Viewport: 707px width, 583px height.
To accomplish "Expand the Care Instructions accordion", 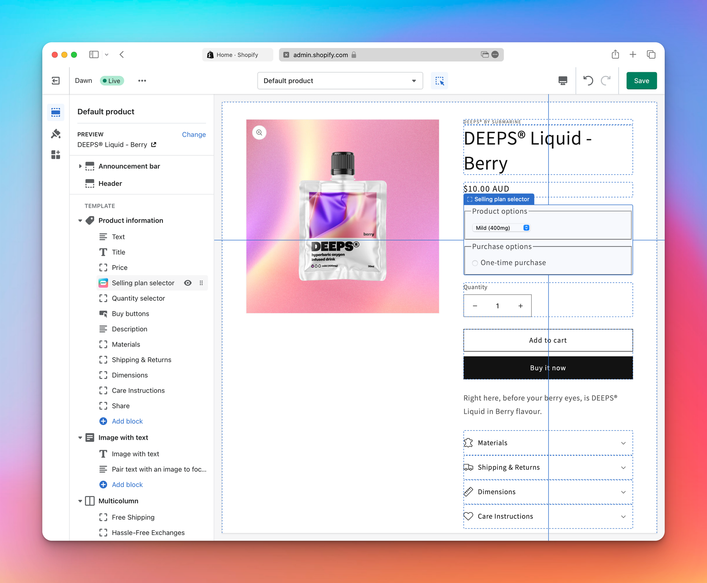I will [548, 516].
